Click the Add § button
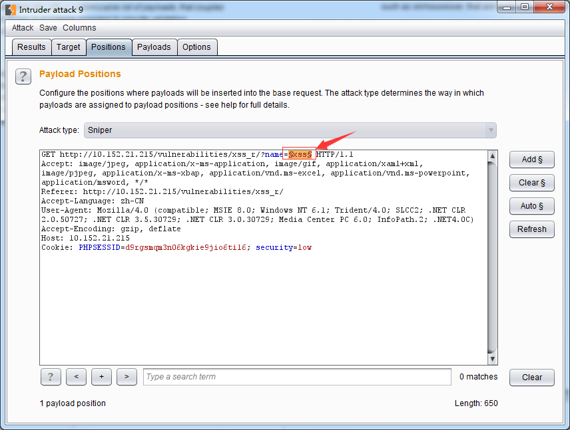The height and width of the screenshot is (430, 570). (531, 160)
